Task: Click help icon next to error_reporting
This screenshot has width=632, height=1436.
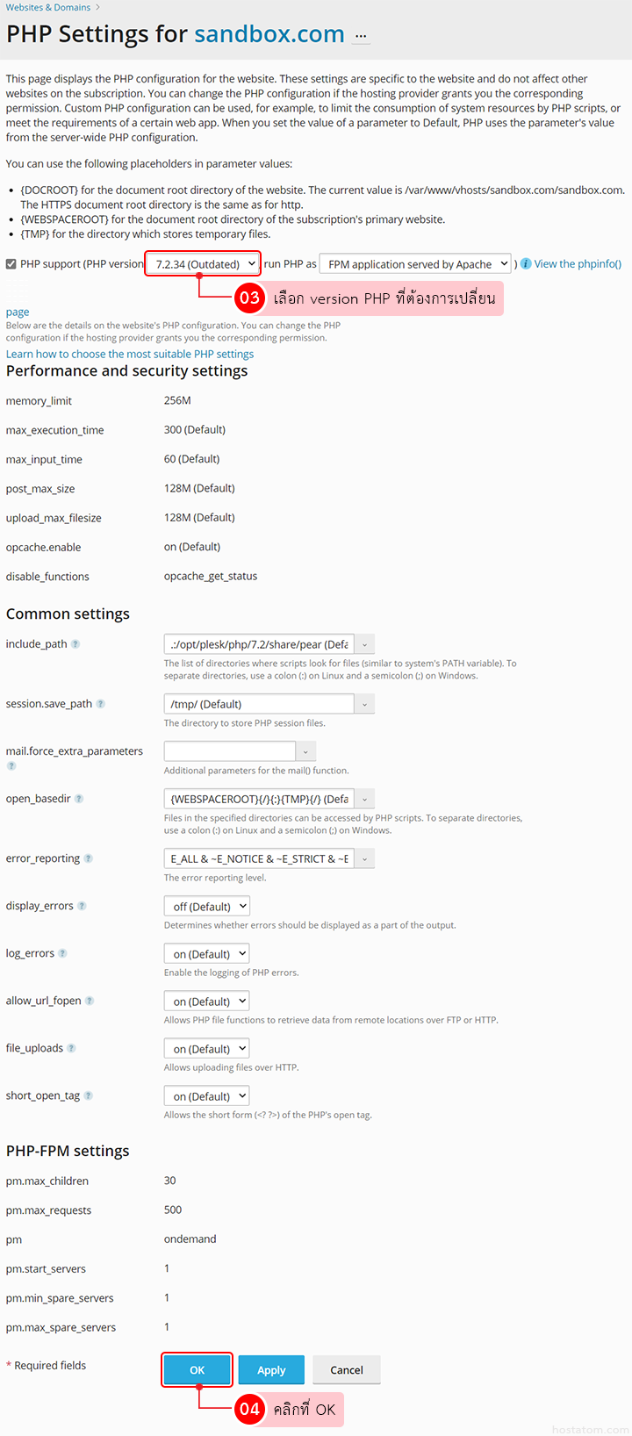Action: pos(88,858)
